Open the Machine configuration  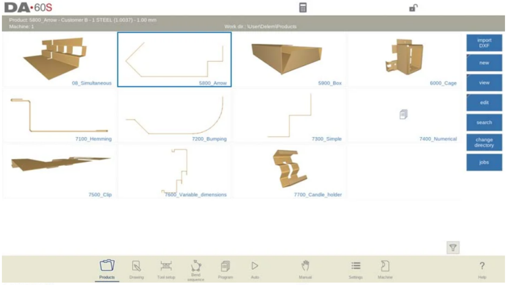pyautogui.click(x=385, y=268)
